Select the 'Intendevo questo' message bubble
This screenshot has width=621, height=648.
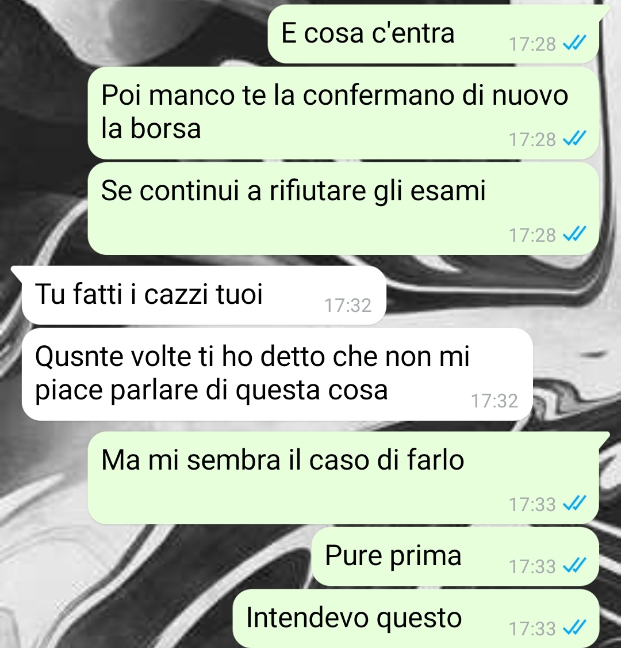[416, 619]
